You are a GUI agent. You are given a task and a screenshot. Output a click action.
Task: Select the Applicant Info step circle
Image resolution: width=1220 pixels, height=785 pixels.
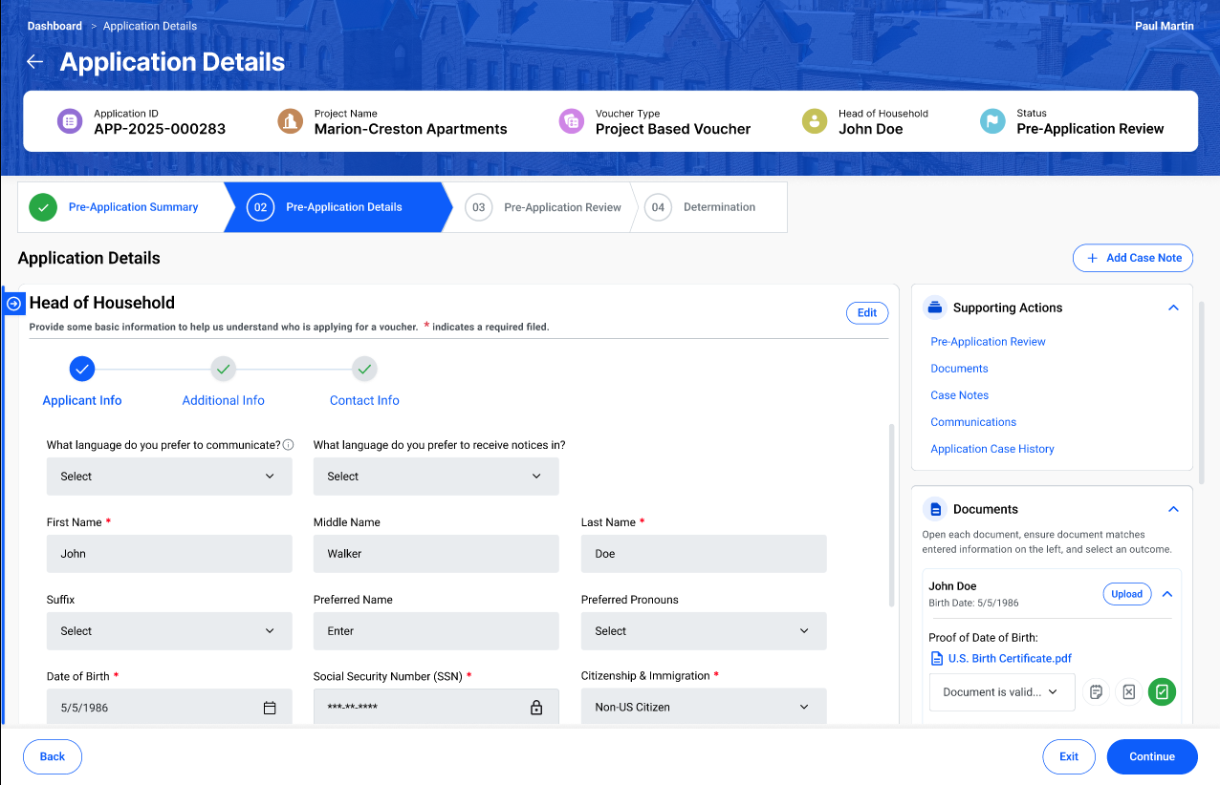click(x=82, y=369)
